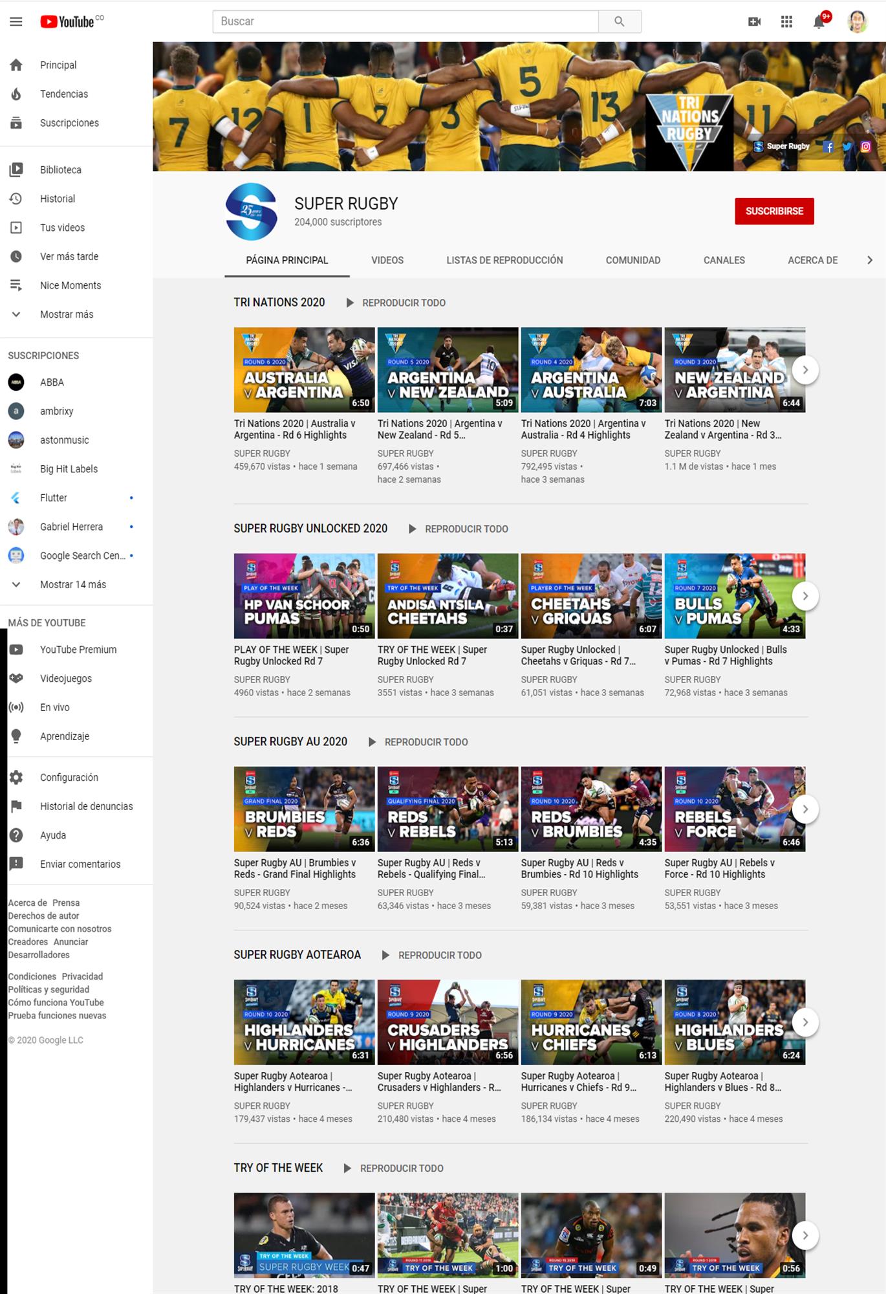
Task: Advance Tri Nations 2020 carousel arrow
Action: pos(805,370)
